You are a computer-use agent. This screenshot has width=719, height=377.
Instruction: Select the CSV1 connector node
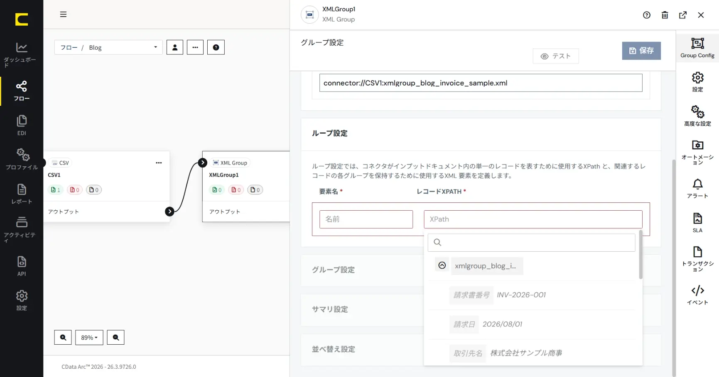(107, 187)
